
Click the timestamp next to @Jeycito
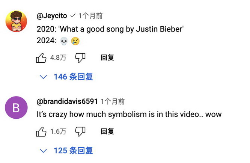pos(90,16)
